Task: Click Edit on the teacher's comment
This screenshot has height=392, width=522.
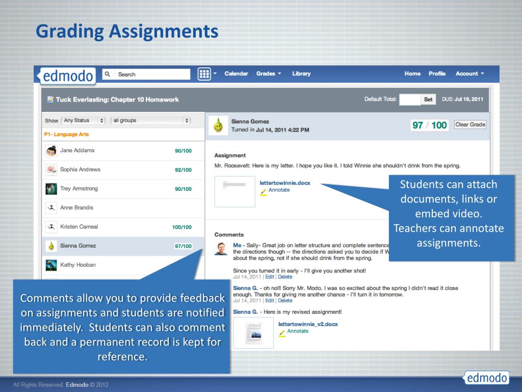Action: [x=270, y=277]
